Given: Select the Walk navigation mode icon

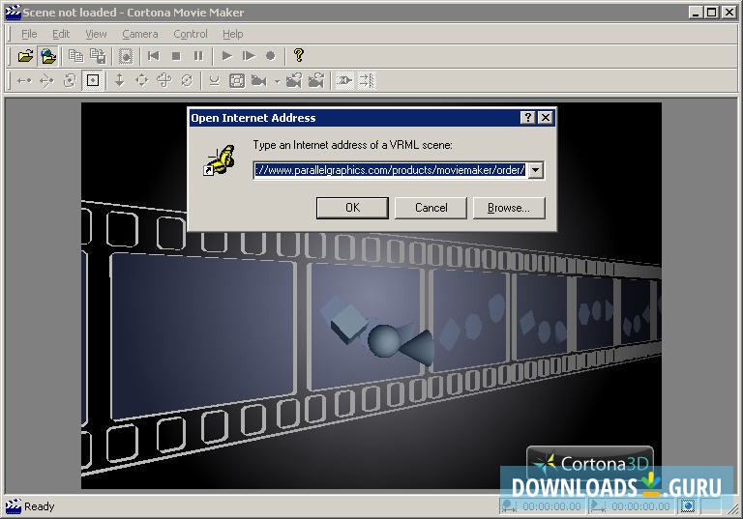Looking at the screenshot, I should (24, 81).
